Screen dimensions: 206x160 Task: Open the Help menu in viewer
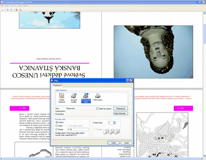click(x=25, y=6)
